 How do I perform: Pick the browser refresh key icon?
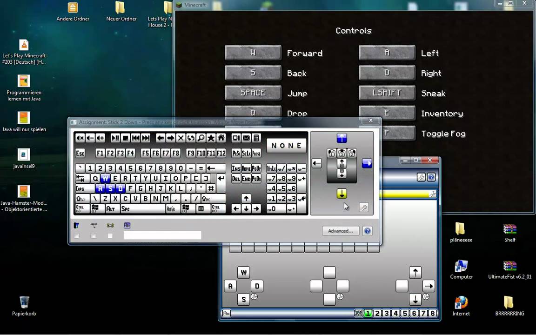pos(191,138)
